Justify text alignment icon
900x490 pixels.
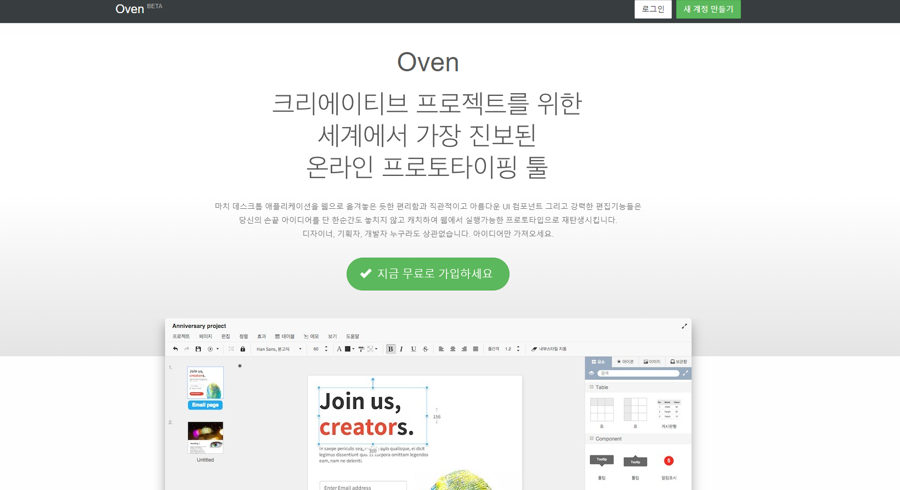[x=476, y=349]
